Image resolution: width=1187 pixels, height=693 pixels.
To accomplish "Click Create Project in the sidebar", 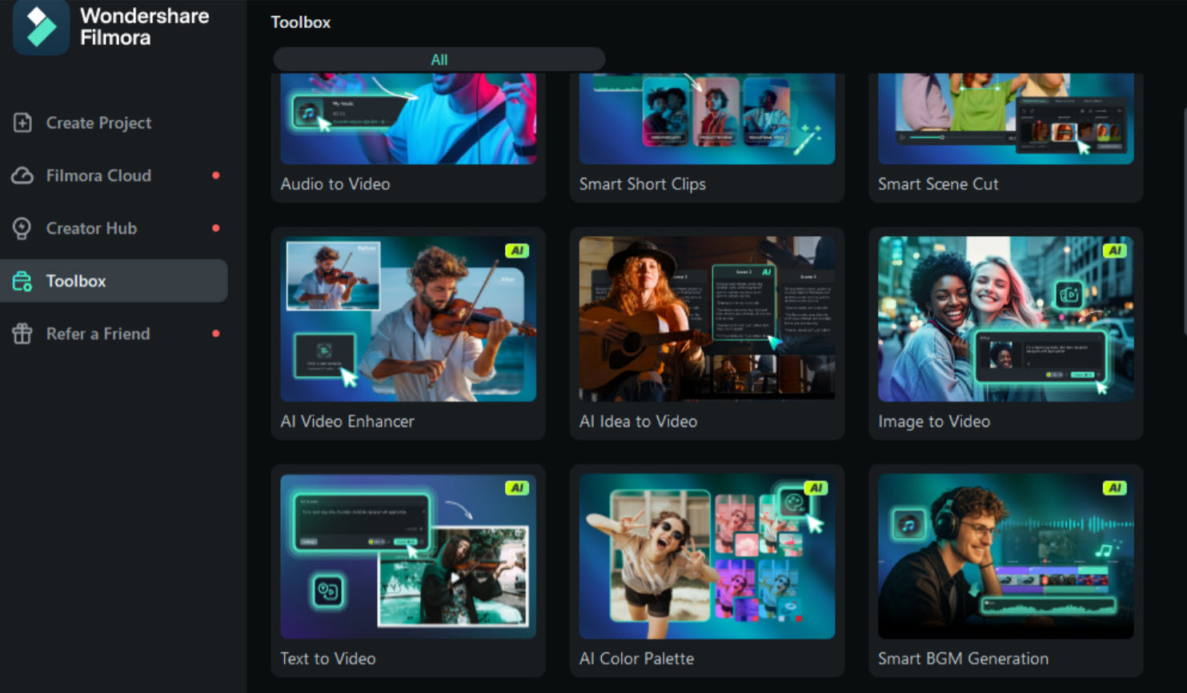I will tap(98, 122).
